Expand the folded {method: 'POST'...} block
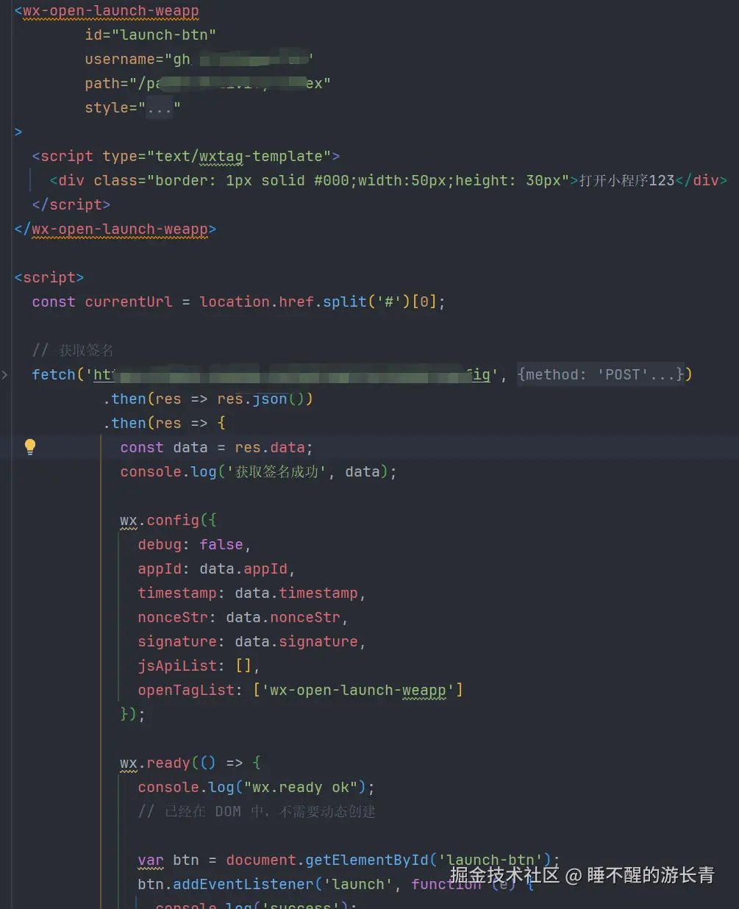Image resolution: width=739 pixels, height=909 pixels. (x=601, y=375)
